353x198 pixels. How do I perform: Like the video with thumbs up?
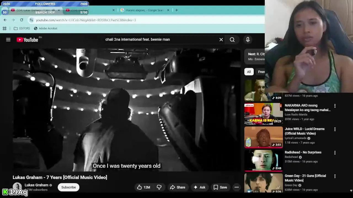click(144, 187)
